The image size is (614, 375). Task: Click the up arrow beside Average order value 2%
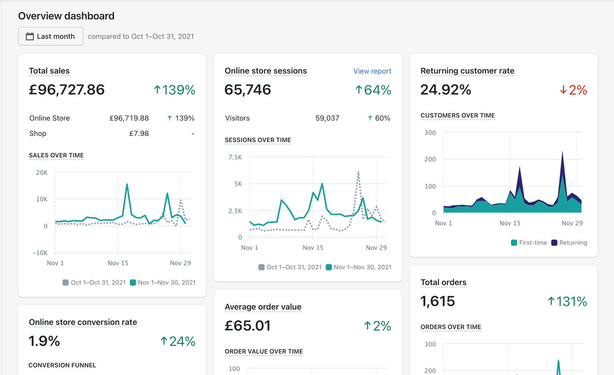[x=367, y=326]
